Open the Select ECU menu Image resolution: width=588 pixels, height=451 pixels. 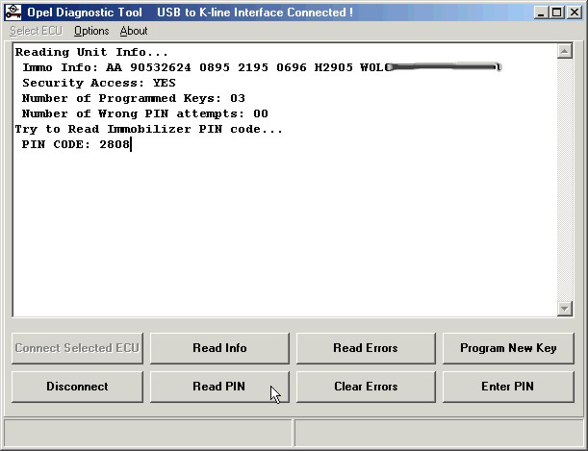click(x=36, y=31)
